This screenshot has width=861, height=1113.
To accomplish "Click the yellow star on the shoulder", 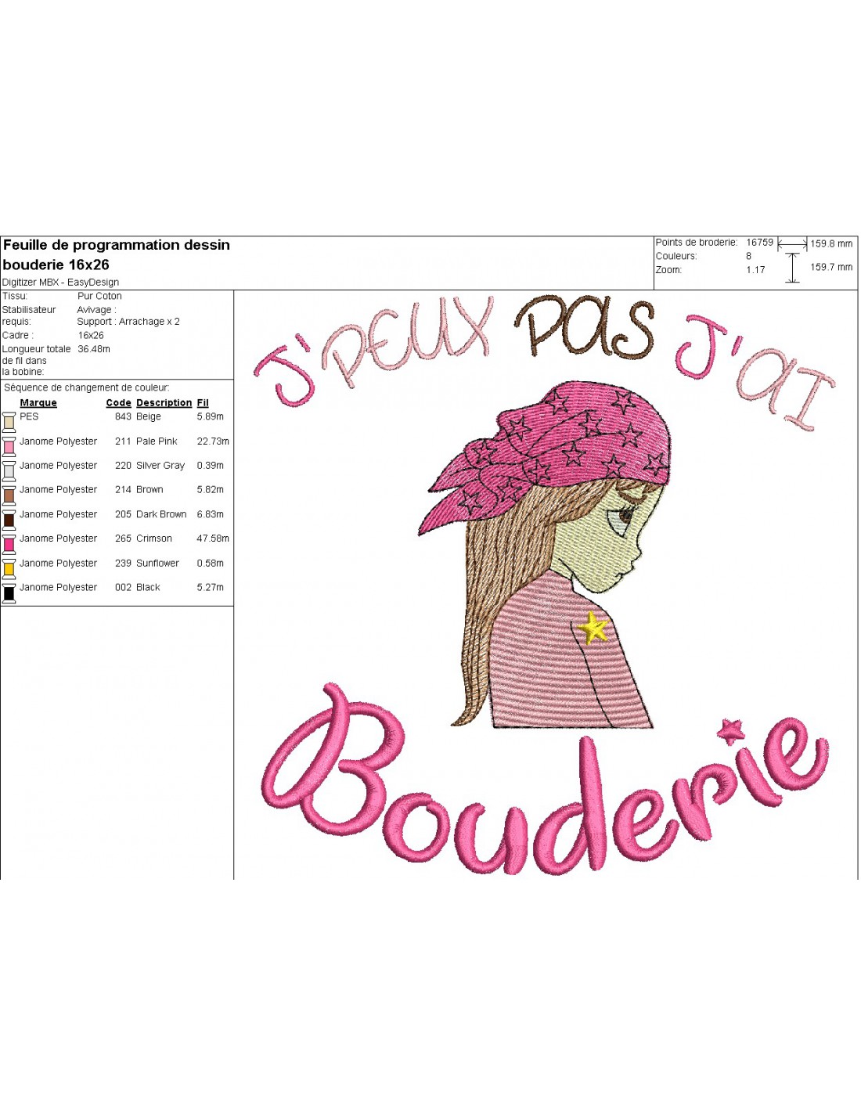I will [x=595, y=628].
